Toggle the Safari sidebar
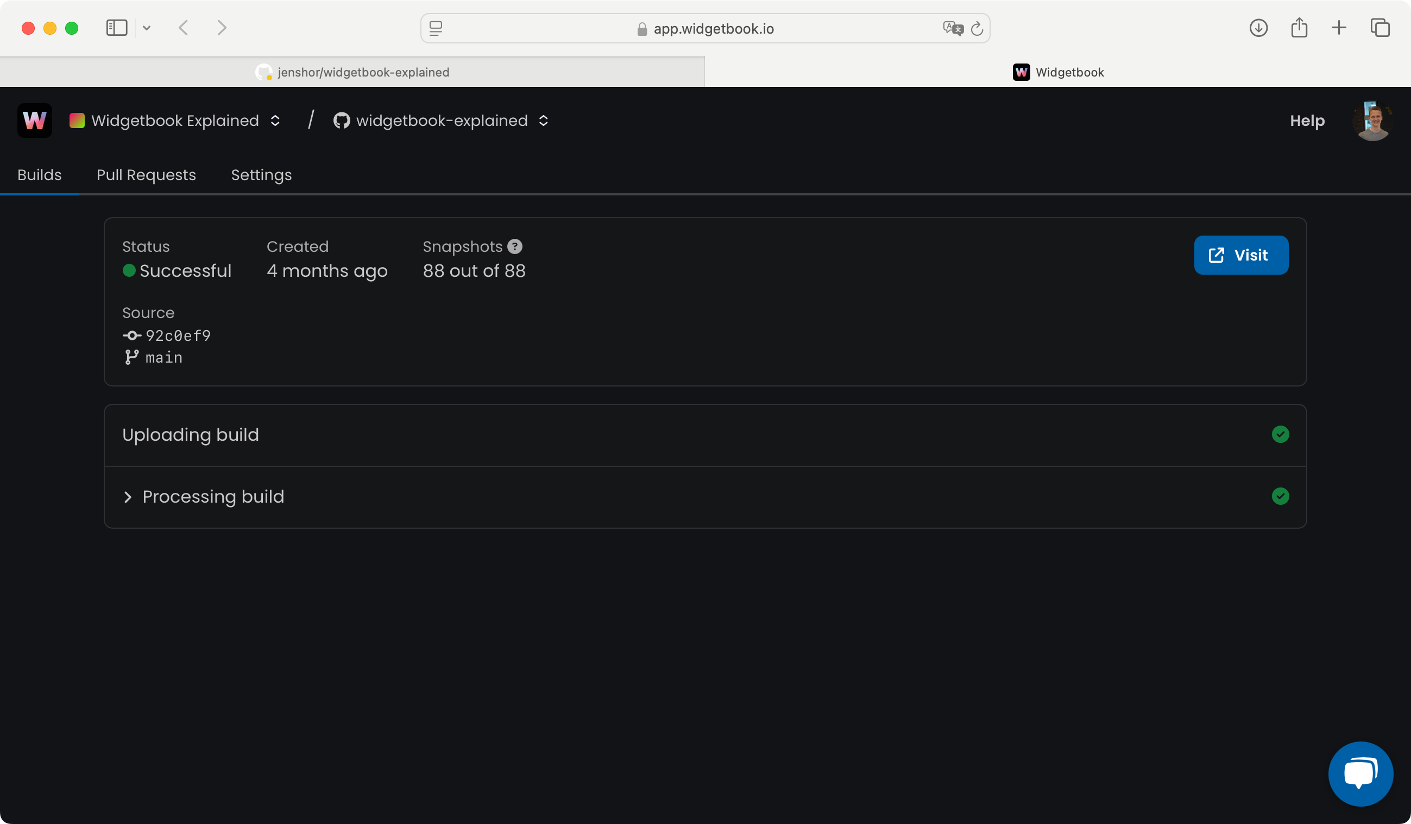This screenshot has height=824, width=1411. 116,28
